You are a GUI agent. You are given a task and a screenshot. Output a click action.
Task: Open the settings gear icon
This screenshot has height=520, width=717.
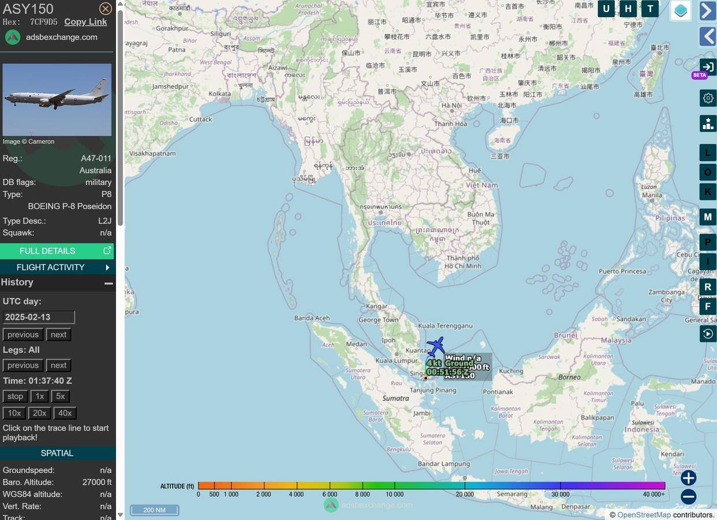708,99
